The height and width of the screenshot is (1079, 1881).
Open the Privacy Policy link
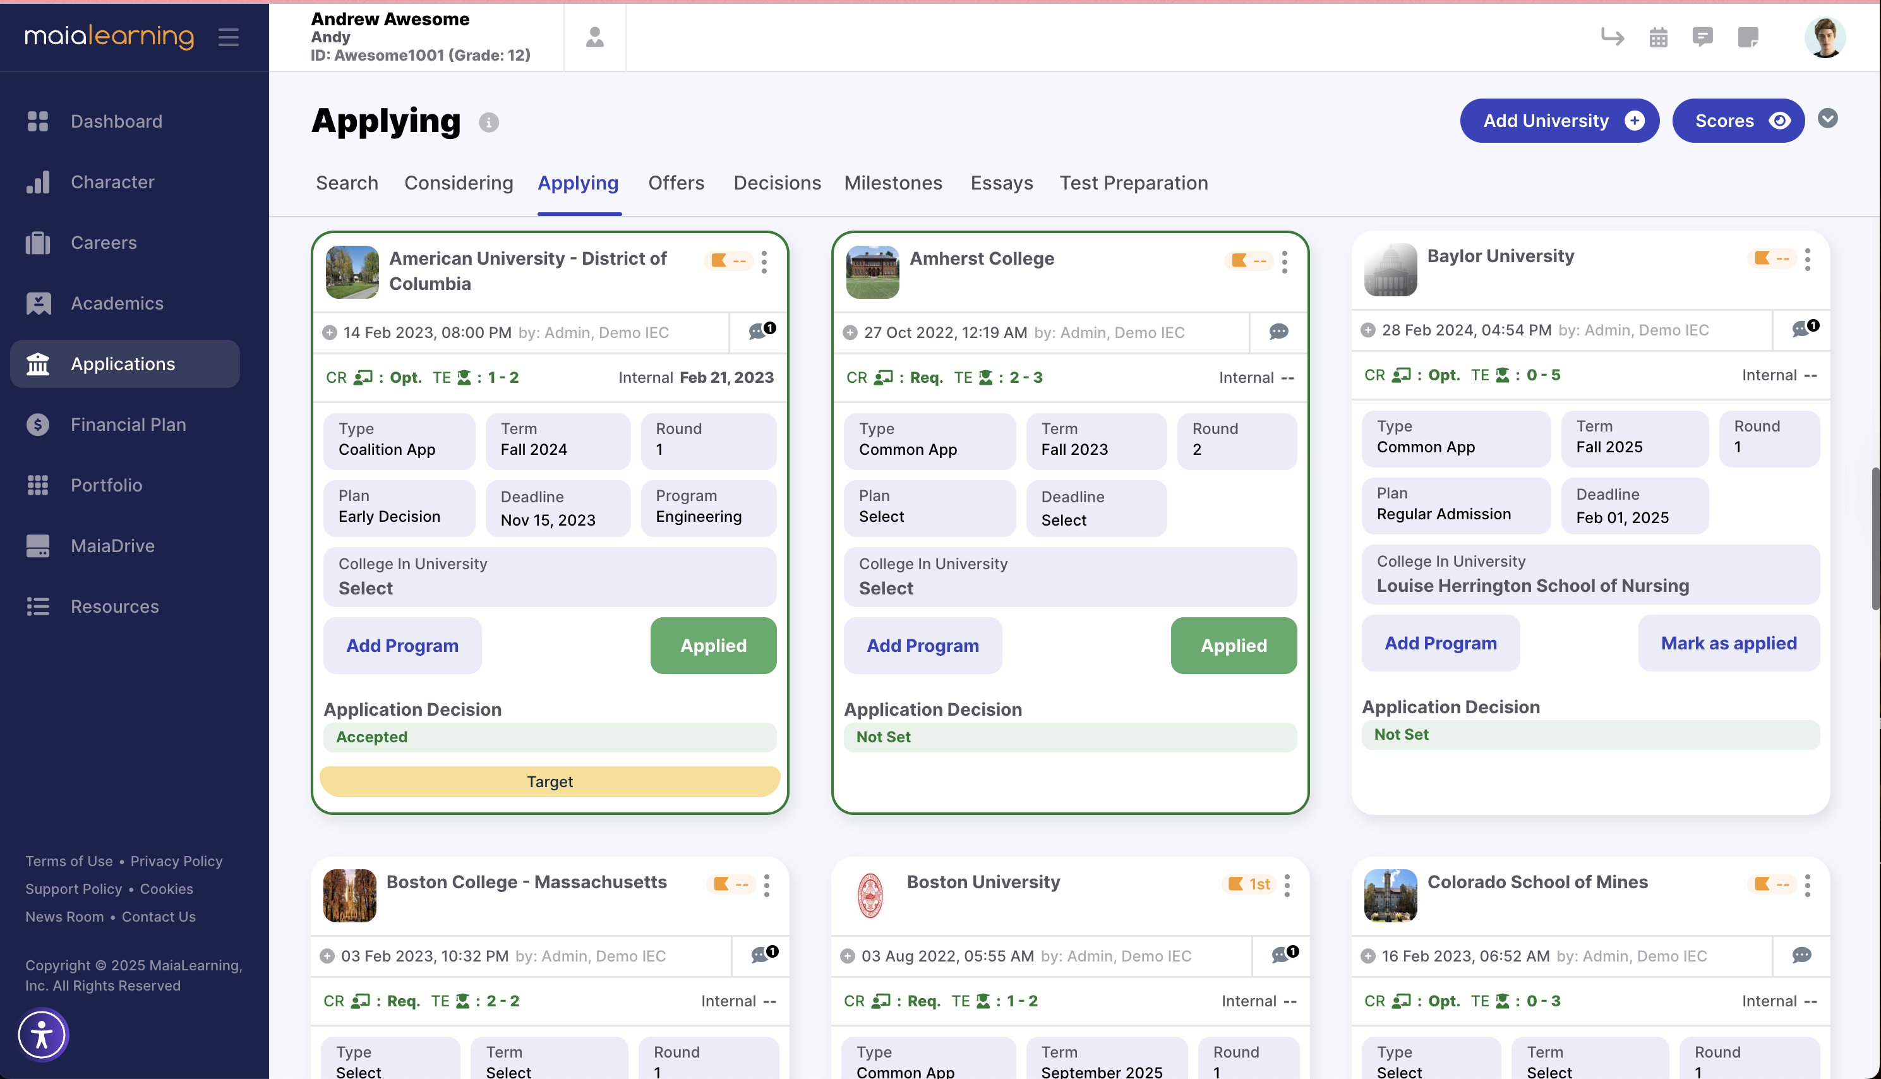pyautogui.click(x=176, y=861)
